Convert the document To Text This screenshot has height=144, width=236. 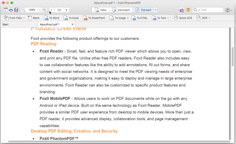tap(159, 18)
